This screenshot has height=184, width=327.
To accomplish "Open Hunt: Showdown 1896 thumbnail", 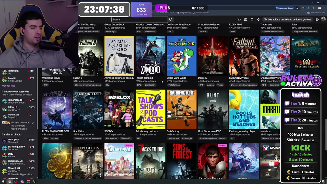I will tap(213, 109).
